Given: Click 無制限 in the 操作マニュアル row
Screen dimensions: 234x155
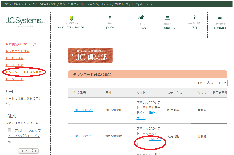Looking at the screenshot, I should tap(202, 110).
